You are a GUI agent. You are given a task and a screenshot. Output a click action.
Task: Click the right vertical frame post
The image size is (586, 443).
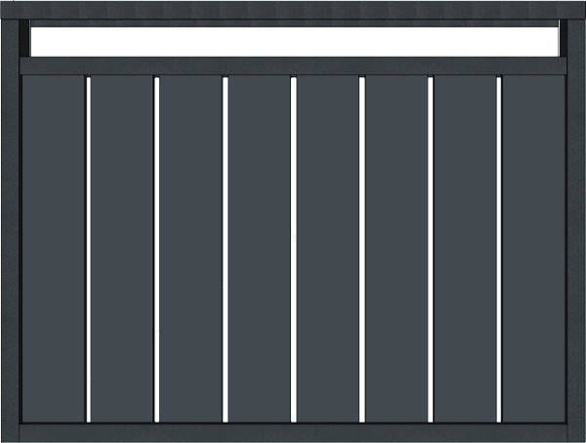(x=575, y=235)
